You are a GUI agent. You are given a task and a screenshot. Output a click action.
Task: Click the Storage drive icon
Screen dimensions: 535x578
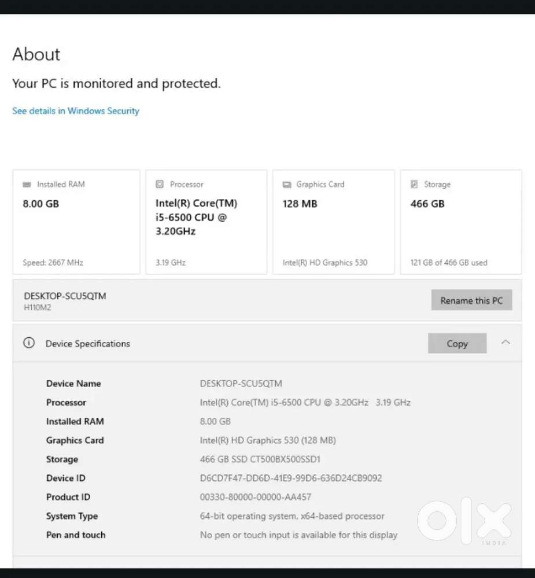(414, 184)
